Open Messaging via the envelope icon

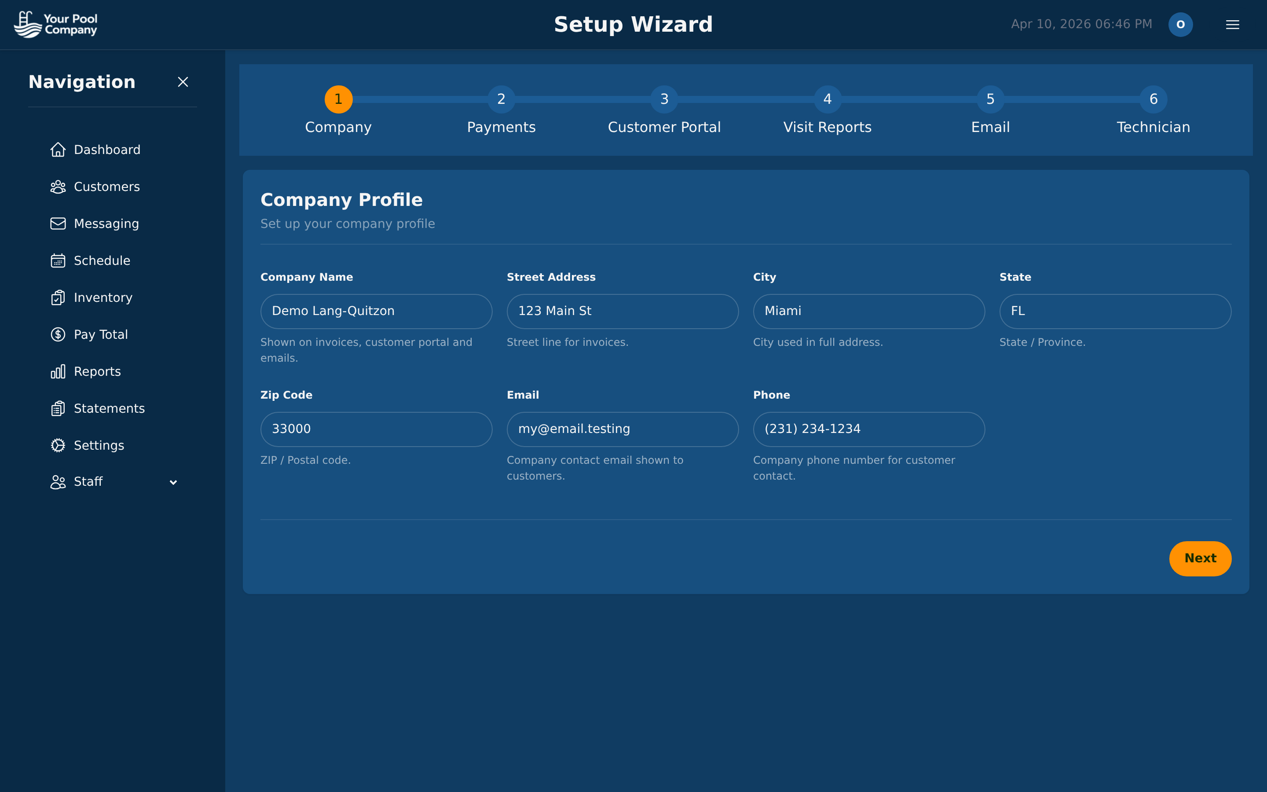click(x=58, y=223)
